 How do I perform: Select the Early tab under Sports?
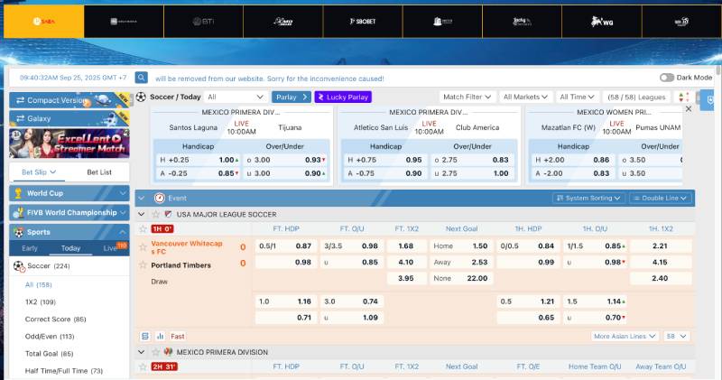[30, 247]
